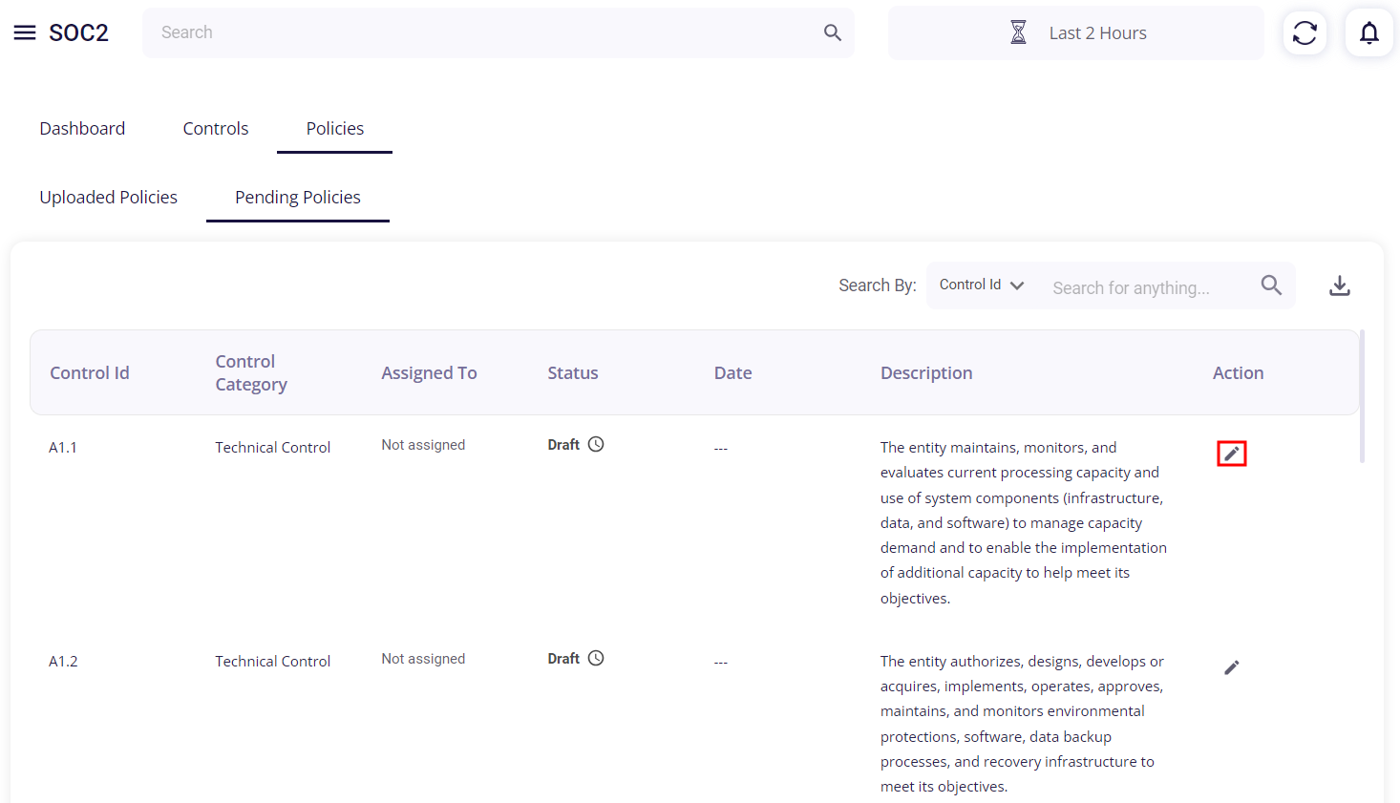1400x803 pixels.
Task: Click the A1.1 control id cell
Action: tap(63, 447)
